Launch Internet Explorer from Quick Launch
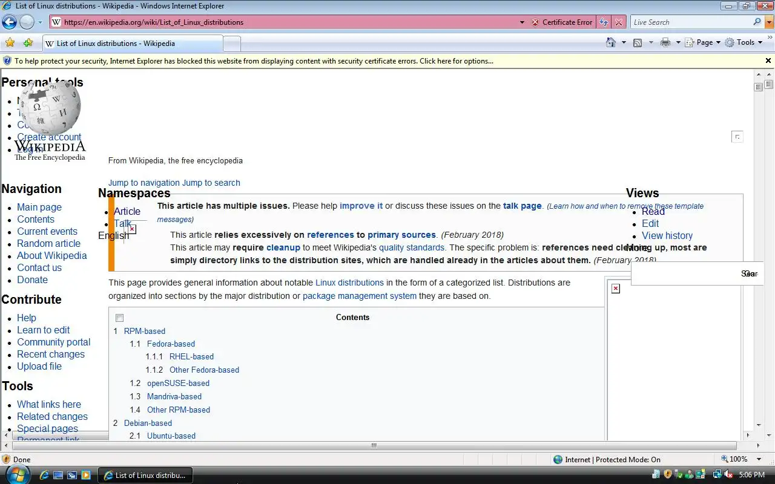 pyautogui.click(x=44, y=476)
